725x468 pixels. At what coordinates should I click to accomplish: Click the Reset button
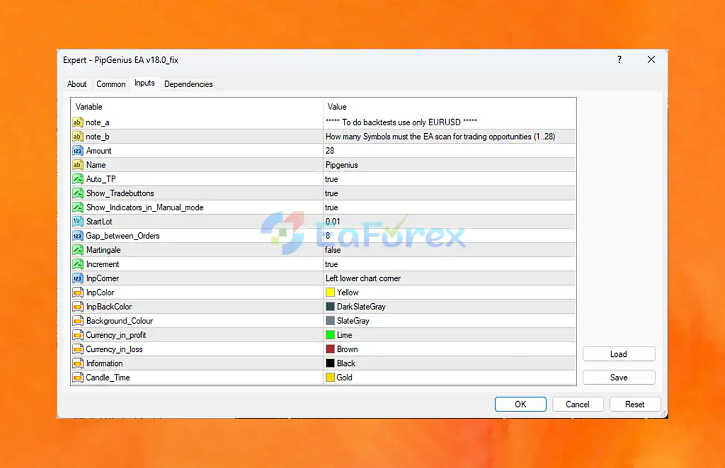[635, 404]
